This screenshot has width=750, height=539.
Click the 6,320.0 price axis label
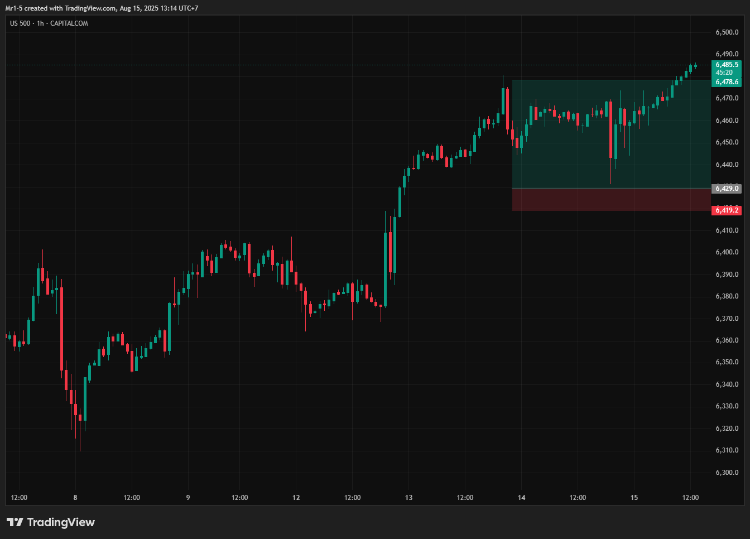pyautogui.click(x=727, y=429)
